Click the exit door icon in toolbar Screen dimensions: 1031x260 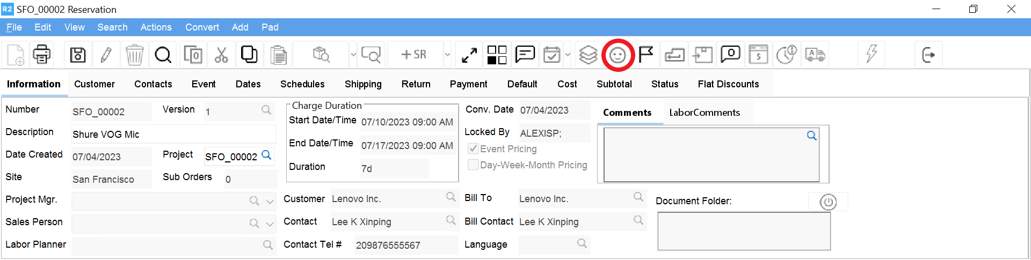928,55
